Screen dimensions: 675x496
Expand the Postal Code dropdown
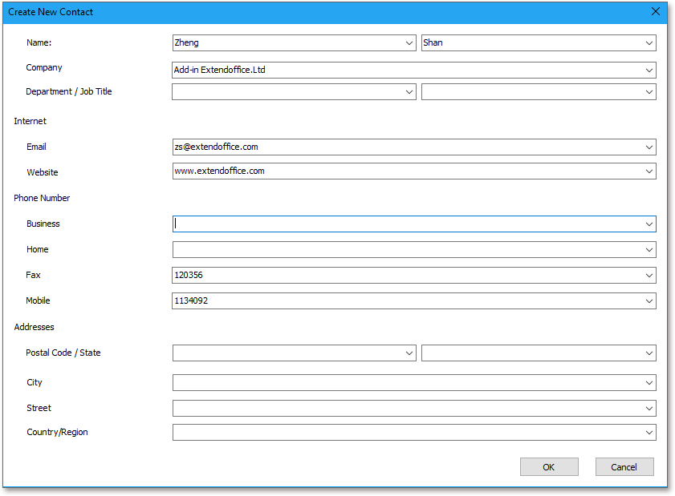(409, 353)
